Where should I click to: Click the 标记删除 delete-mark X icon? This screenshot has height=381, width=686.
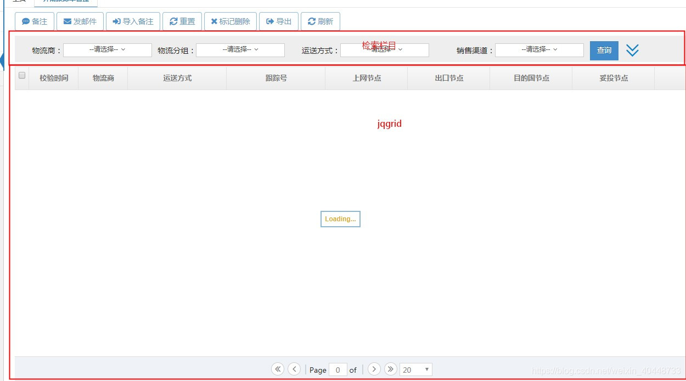214,21
